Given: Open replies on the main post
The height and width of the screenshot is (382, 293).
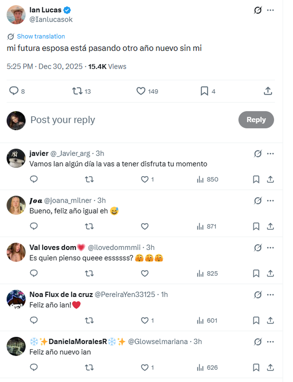Looking at the screenshot, I should click(14, 91).
